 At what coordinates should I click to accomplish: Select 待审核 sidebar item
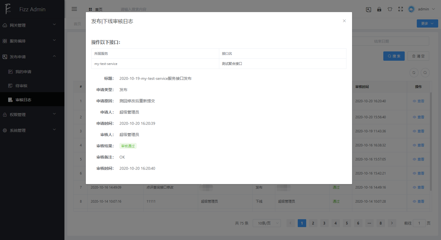coord(21,86)
